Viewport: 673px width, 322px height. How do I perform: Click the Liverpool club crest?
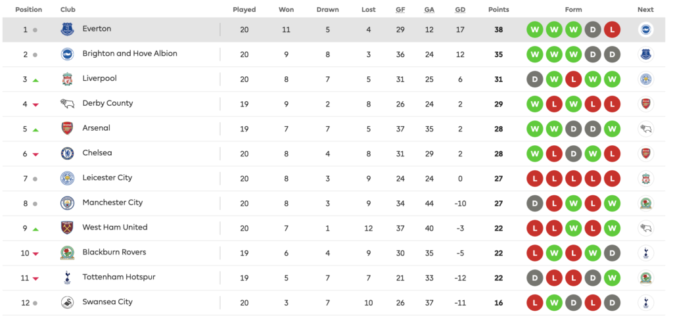pos(68,79)
